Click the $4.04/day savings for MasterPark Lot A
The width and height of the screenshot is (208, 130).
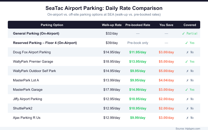pos(166,80)
